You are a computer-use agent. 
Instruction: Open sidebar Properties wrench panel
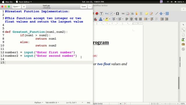183,30
